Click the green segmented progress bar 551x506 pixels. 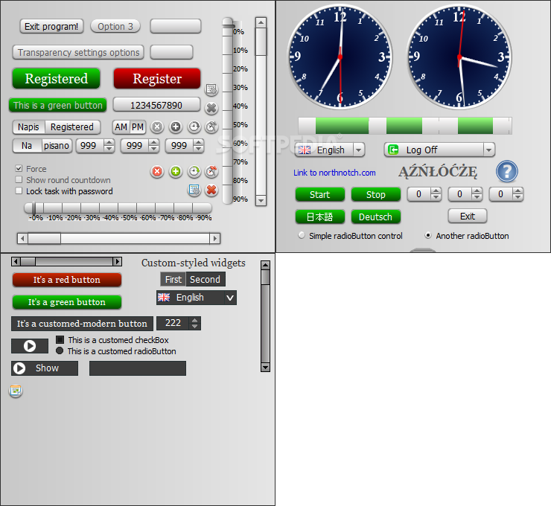[x=405, y=126]
